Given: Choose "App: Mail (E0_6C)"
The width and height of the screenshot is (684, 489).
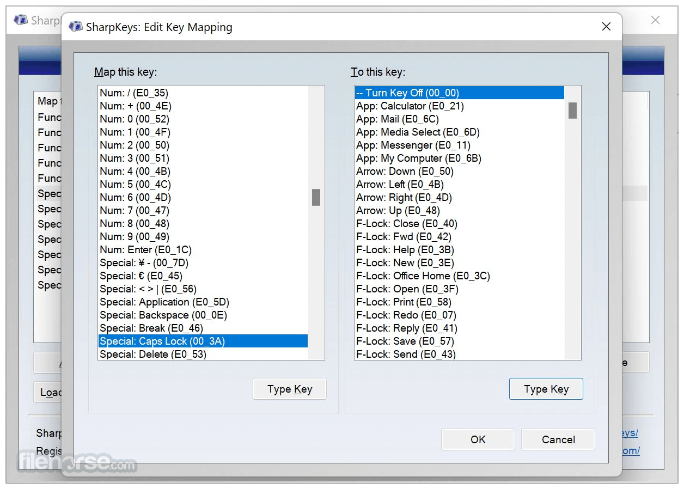Looking at the screenshot, I should pyautogui.click(x=460, y=119).
